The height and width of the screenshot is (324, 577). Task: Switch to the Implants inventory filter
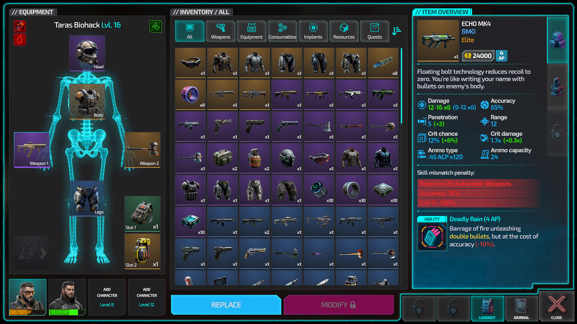click(313, 31)
